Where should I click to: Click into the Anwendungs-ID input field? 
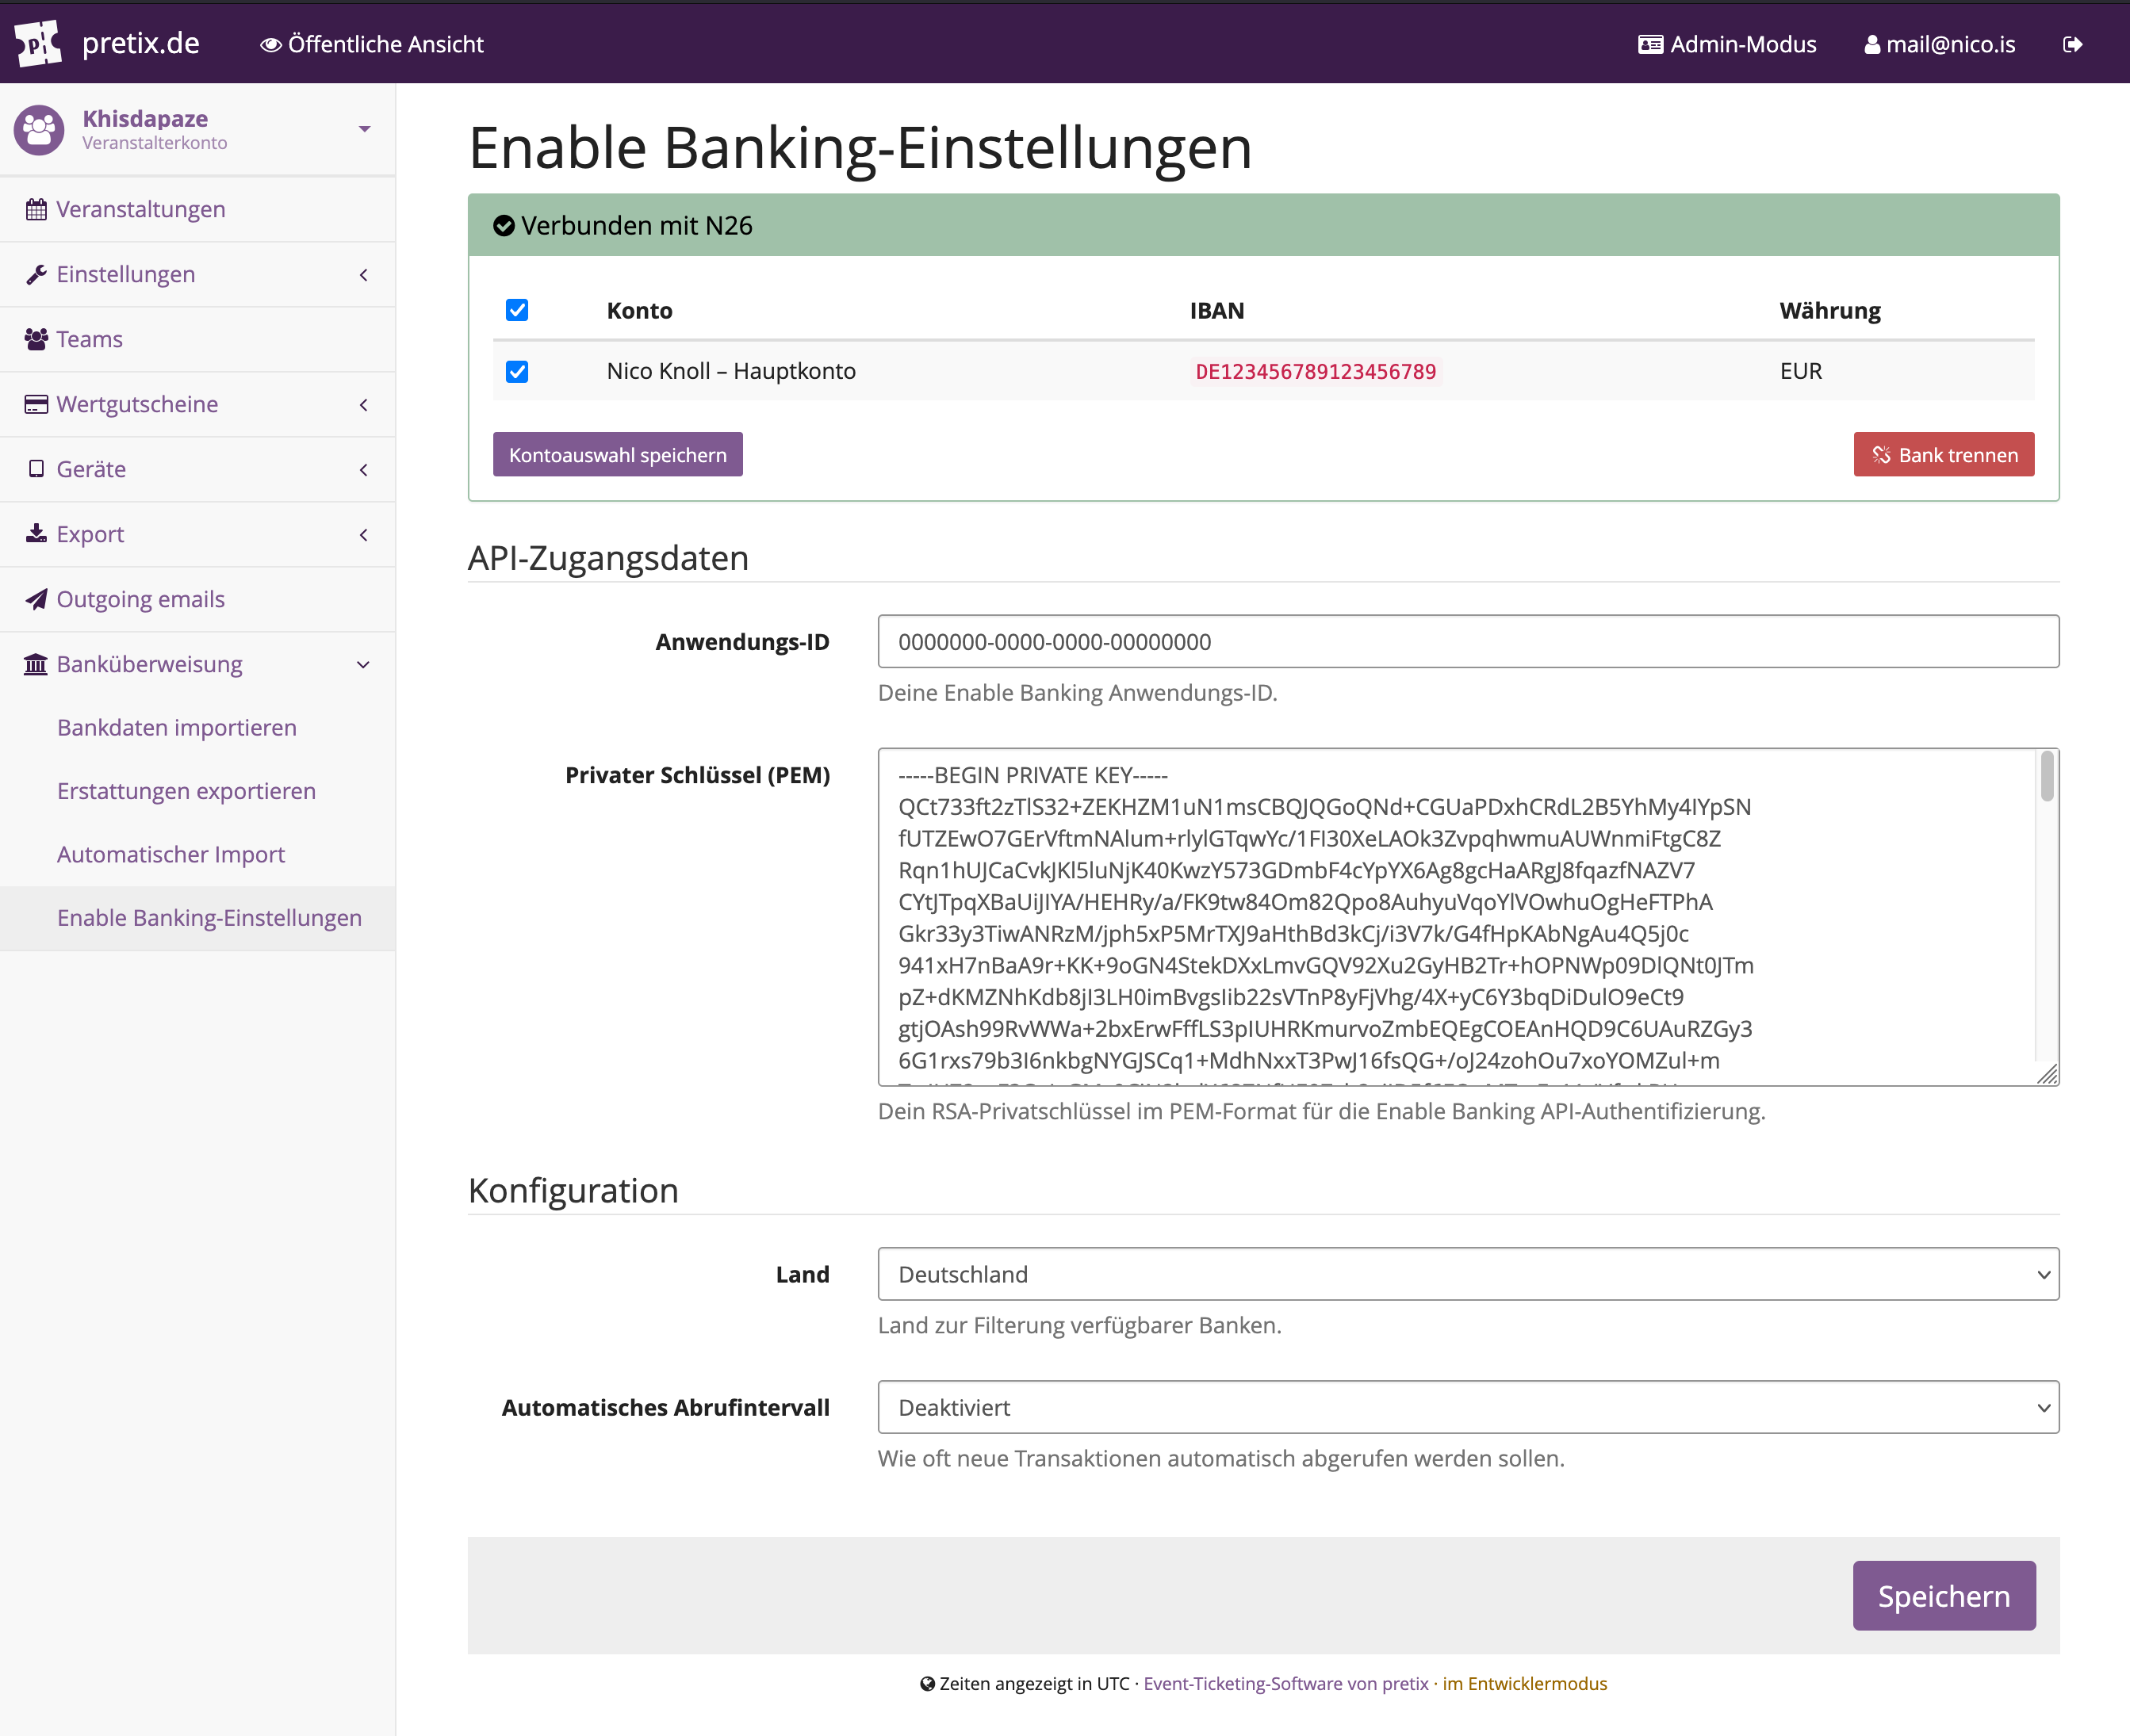(1468, 642)
